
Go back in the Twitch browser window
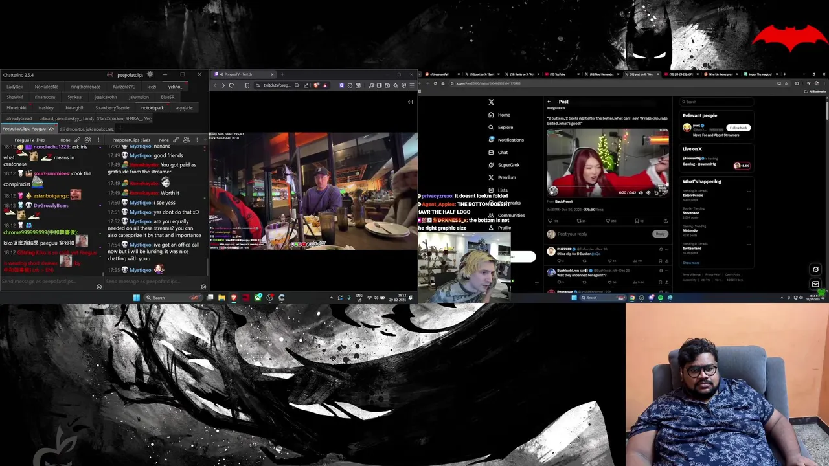216,85
